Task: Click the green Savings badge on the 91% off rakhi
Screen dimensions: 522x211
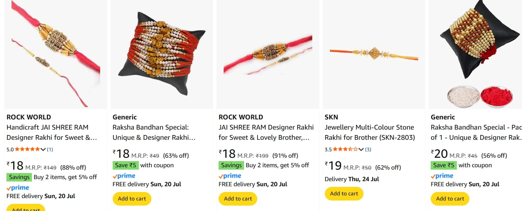Action: (231, 165)
